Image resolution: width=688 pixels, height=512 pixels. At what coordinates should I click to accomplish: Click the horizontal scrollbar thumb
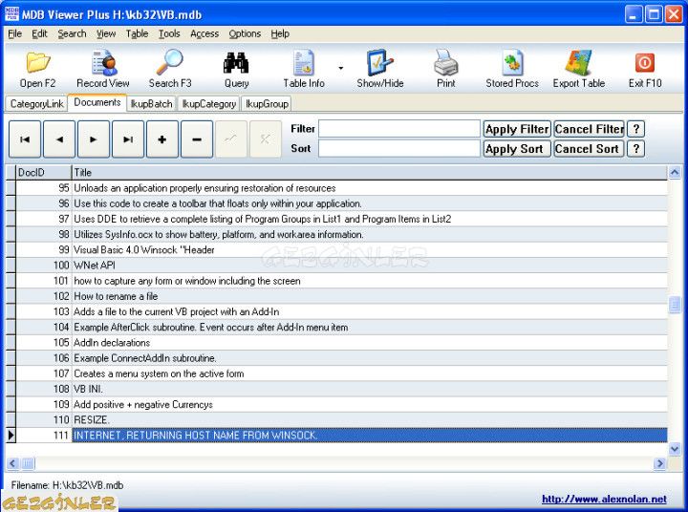[x=28, y=463]
